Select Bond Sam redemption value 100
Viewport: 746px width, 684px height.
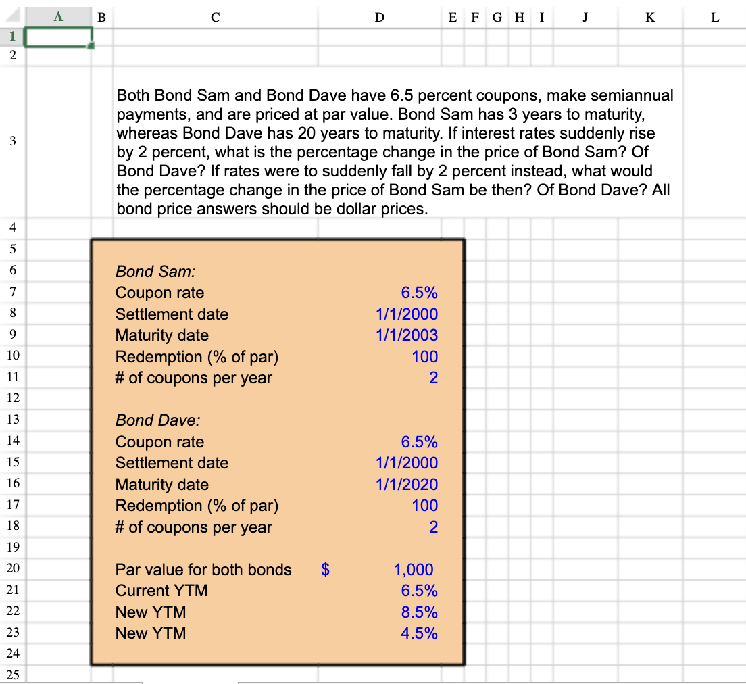pyautogui.click(x=425, y=356)
